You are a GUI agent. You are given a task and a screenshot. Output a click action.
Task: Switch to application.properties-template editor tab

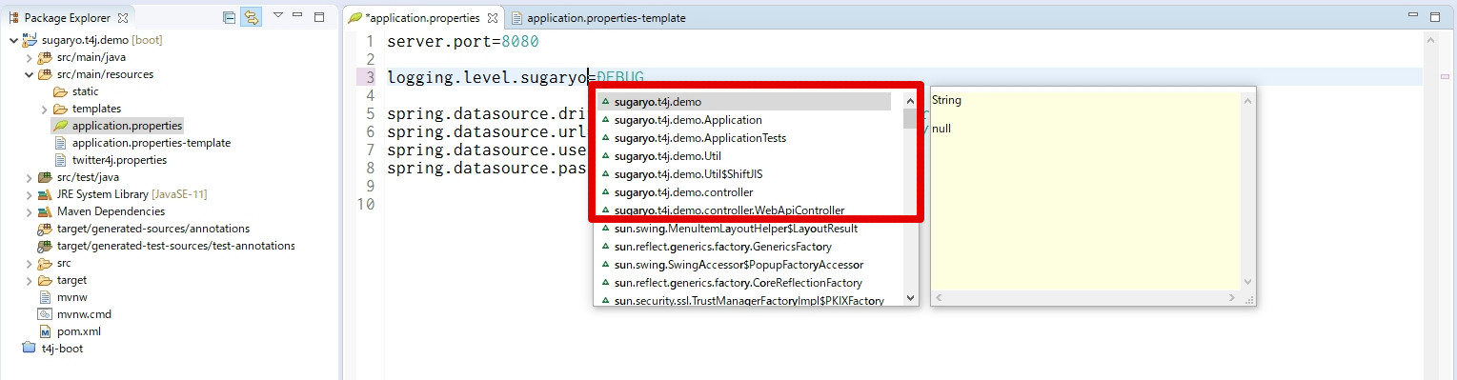[597, 17]
